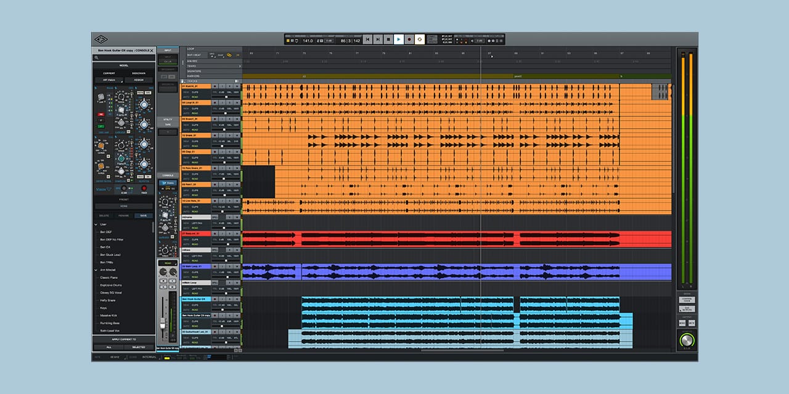Viewport: 789px width, 394px height.
Task: Enable input monitoring on 09 Loop1A_01 track
Action: (x=223, y=102)
